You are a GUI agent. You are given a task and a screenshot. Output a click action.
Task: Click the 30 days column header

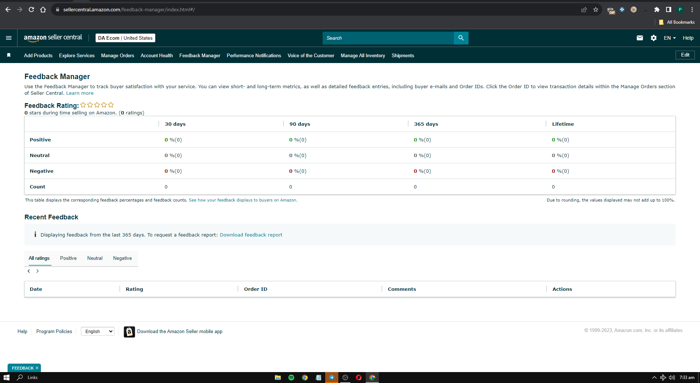click(x=175, y=124)
